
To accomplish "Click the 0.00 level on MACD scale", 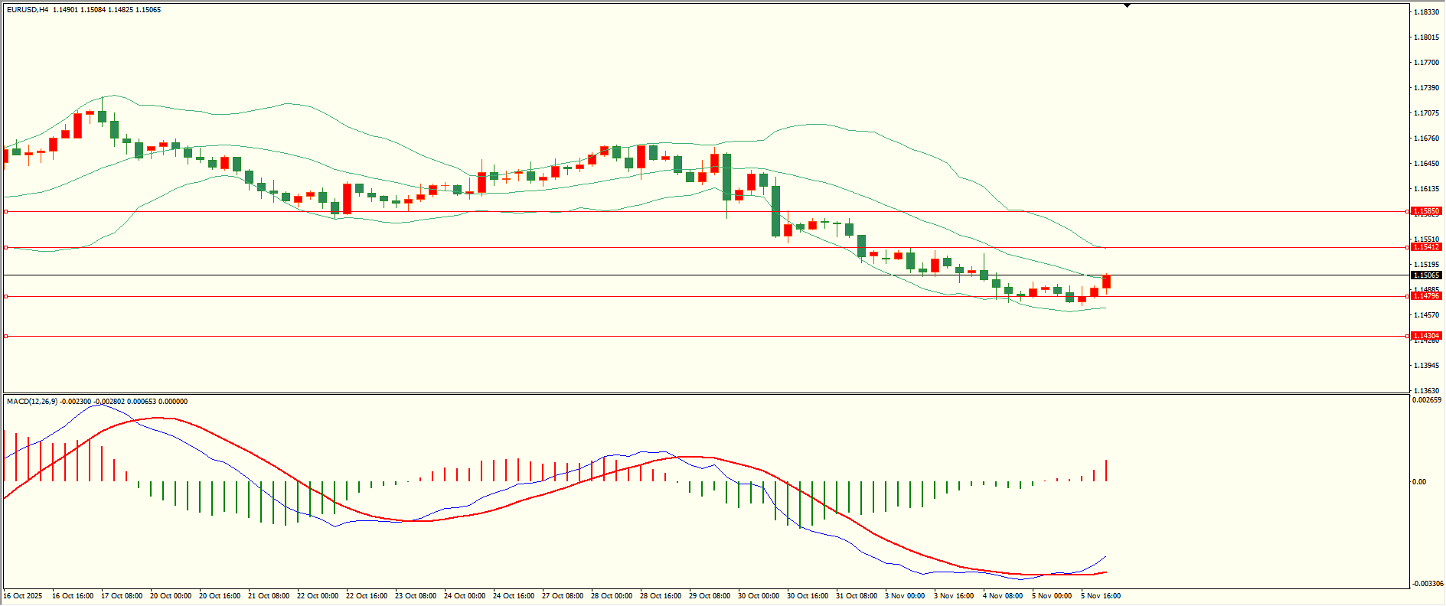I will click(x=1419, y=482).
